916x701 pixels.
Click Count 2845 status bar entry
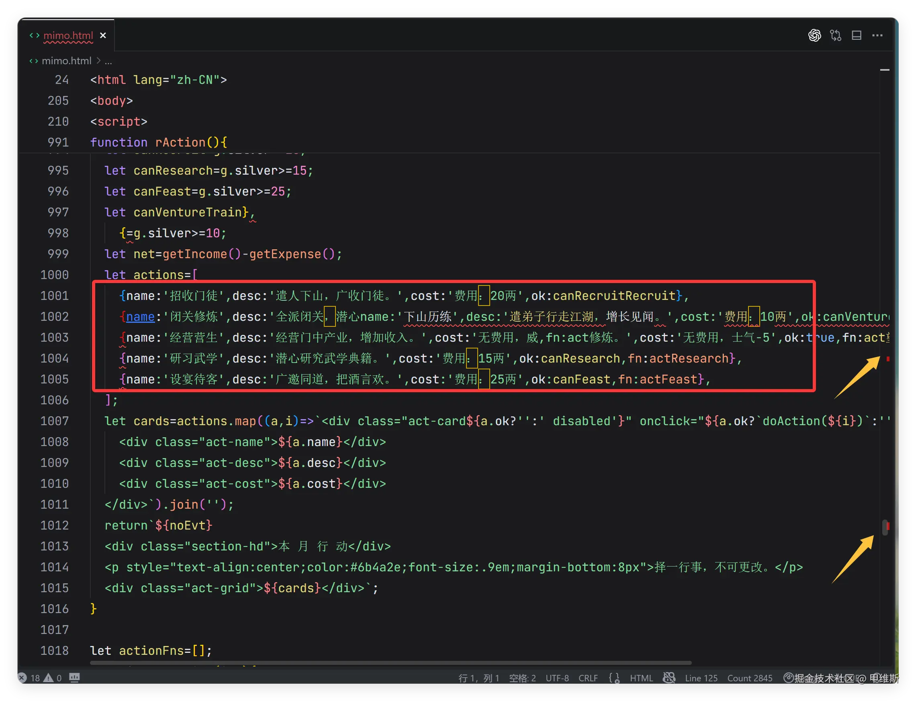pos(750,678)
